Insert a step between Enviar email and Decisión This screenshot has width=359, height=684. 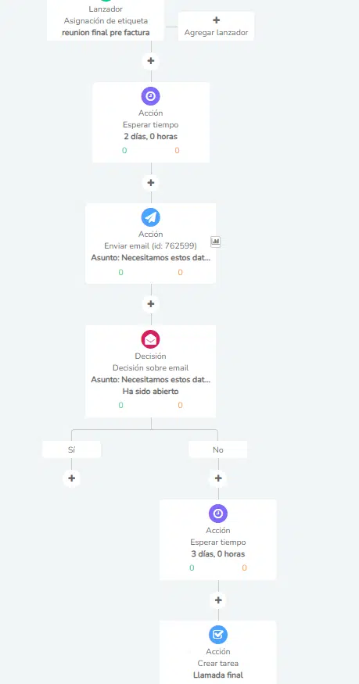click(151, 304)
